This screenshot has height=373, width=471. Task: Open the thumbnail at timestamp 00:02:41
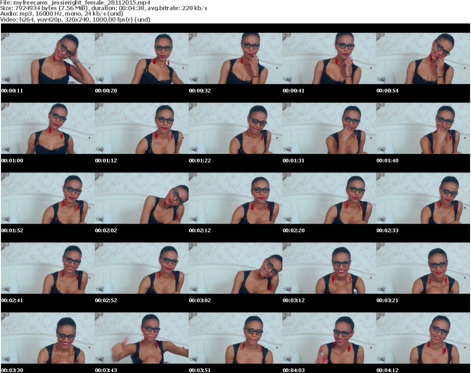point(48,268)
